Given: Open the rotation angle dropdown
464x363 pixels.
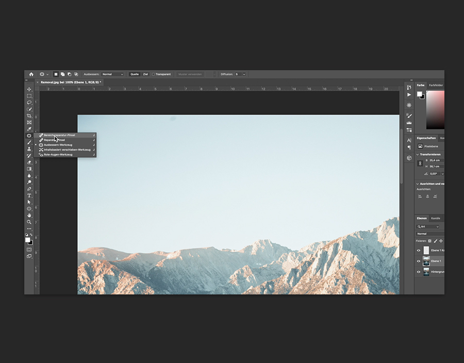Looking at the screenshot, I should (442, 174).
